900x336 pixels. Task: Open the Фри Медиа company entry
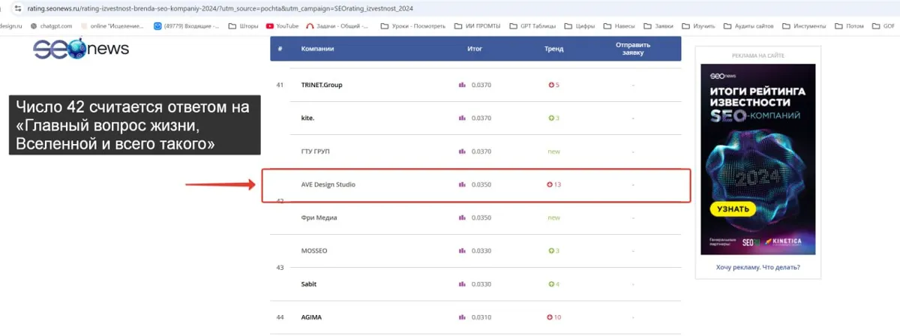[x=319, y=217]
